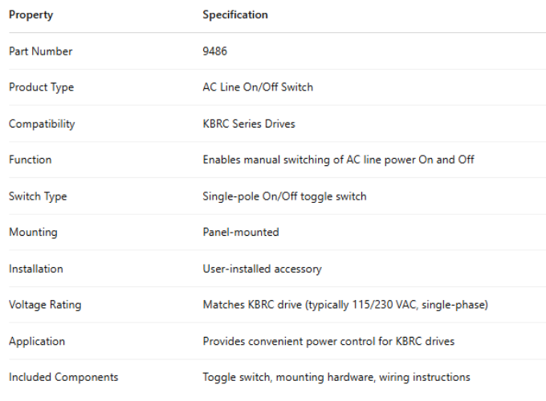Select the Compatibility row label

coord(42,124)
